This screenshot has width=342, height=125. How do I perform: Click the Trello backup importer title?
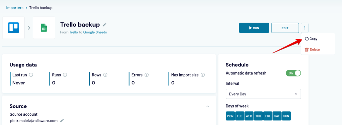pos(80,25)
